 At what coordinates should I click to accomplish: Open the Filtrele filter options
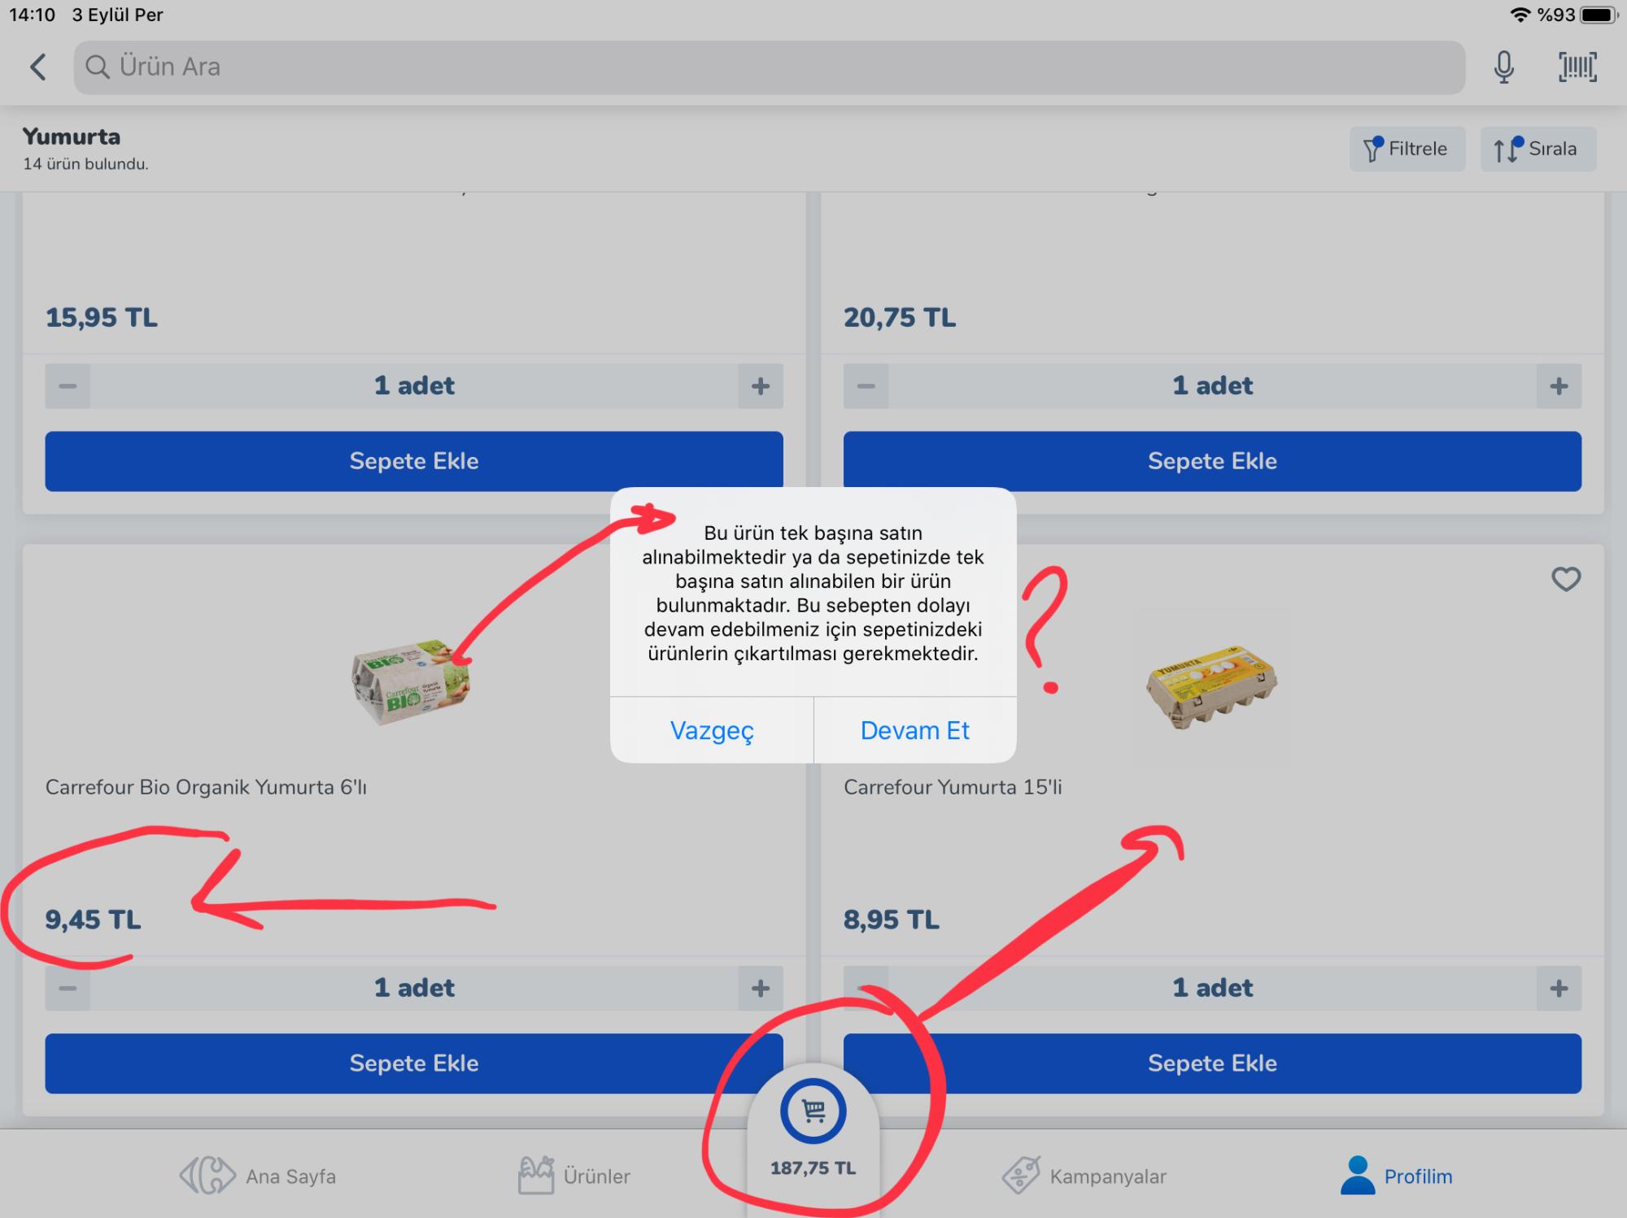point(1407,149)
